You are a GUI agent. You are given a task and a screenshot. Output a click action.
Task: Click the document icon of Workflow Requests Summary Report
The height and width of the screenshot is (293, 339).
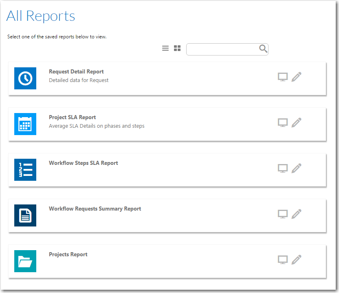tap(25, 215)
